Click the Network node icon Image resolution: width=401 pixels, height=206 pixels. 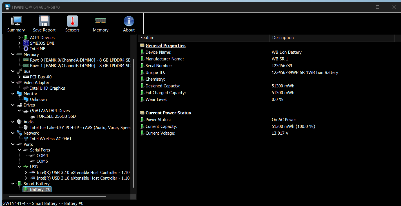[19, 133]
